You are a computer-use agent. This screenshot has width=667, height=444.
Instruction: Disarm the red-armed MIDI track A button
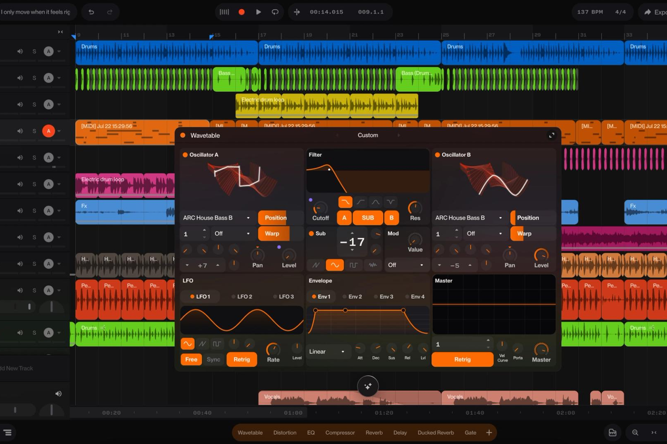click(x=49, y=131)
